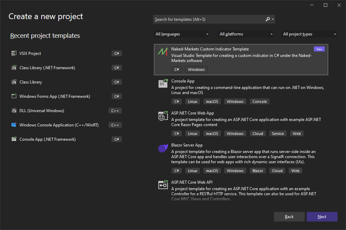Click the Naked-Markets indicator template logo
This screenshot has height=230, width=346.
coord(163,51)
